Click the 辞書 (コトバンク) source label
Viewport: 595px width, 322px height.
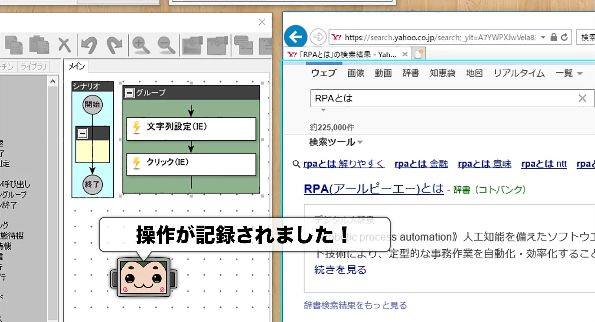(x=490, y=190)
